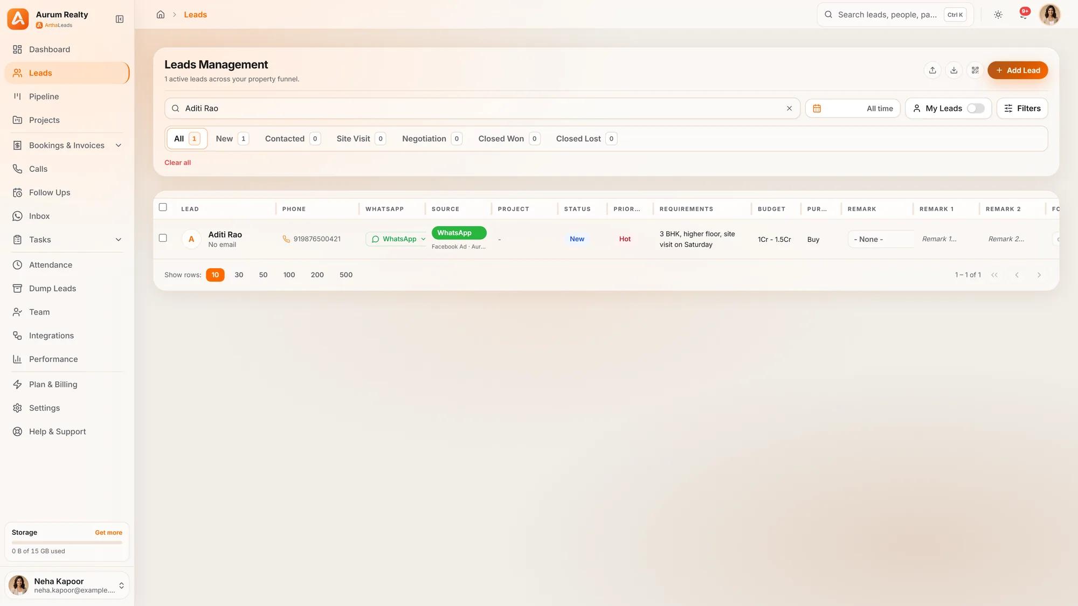1078x606 pixels.
Task: Open the Filters button
Action: click(1022, 108)
